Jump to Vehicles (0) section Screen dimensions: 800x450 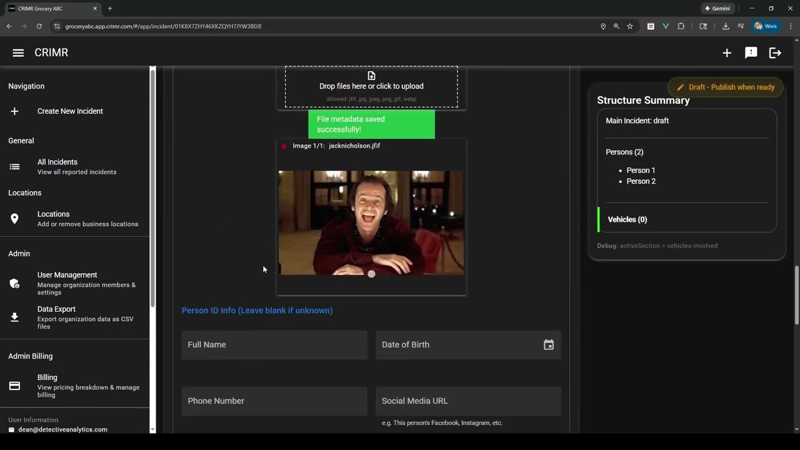pos(627,219)
